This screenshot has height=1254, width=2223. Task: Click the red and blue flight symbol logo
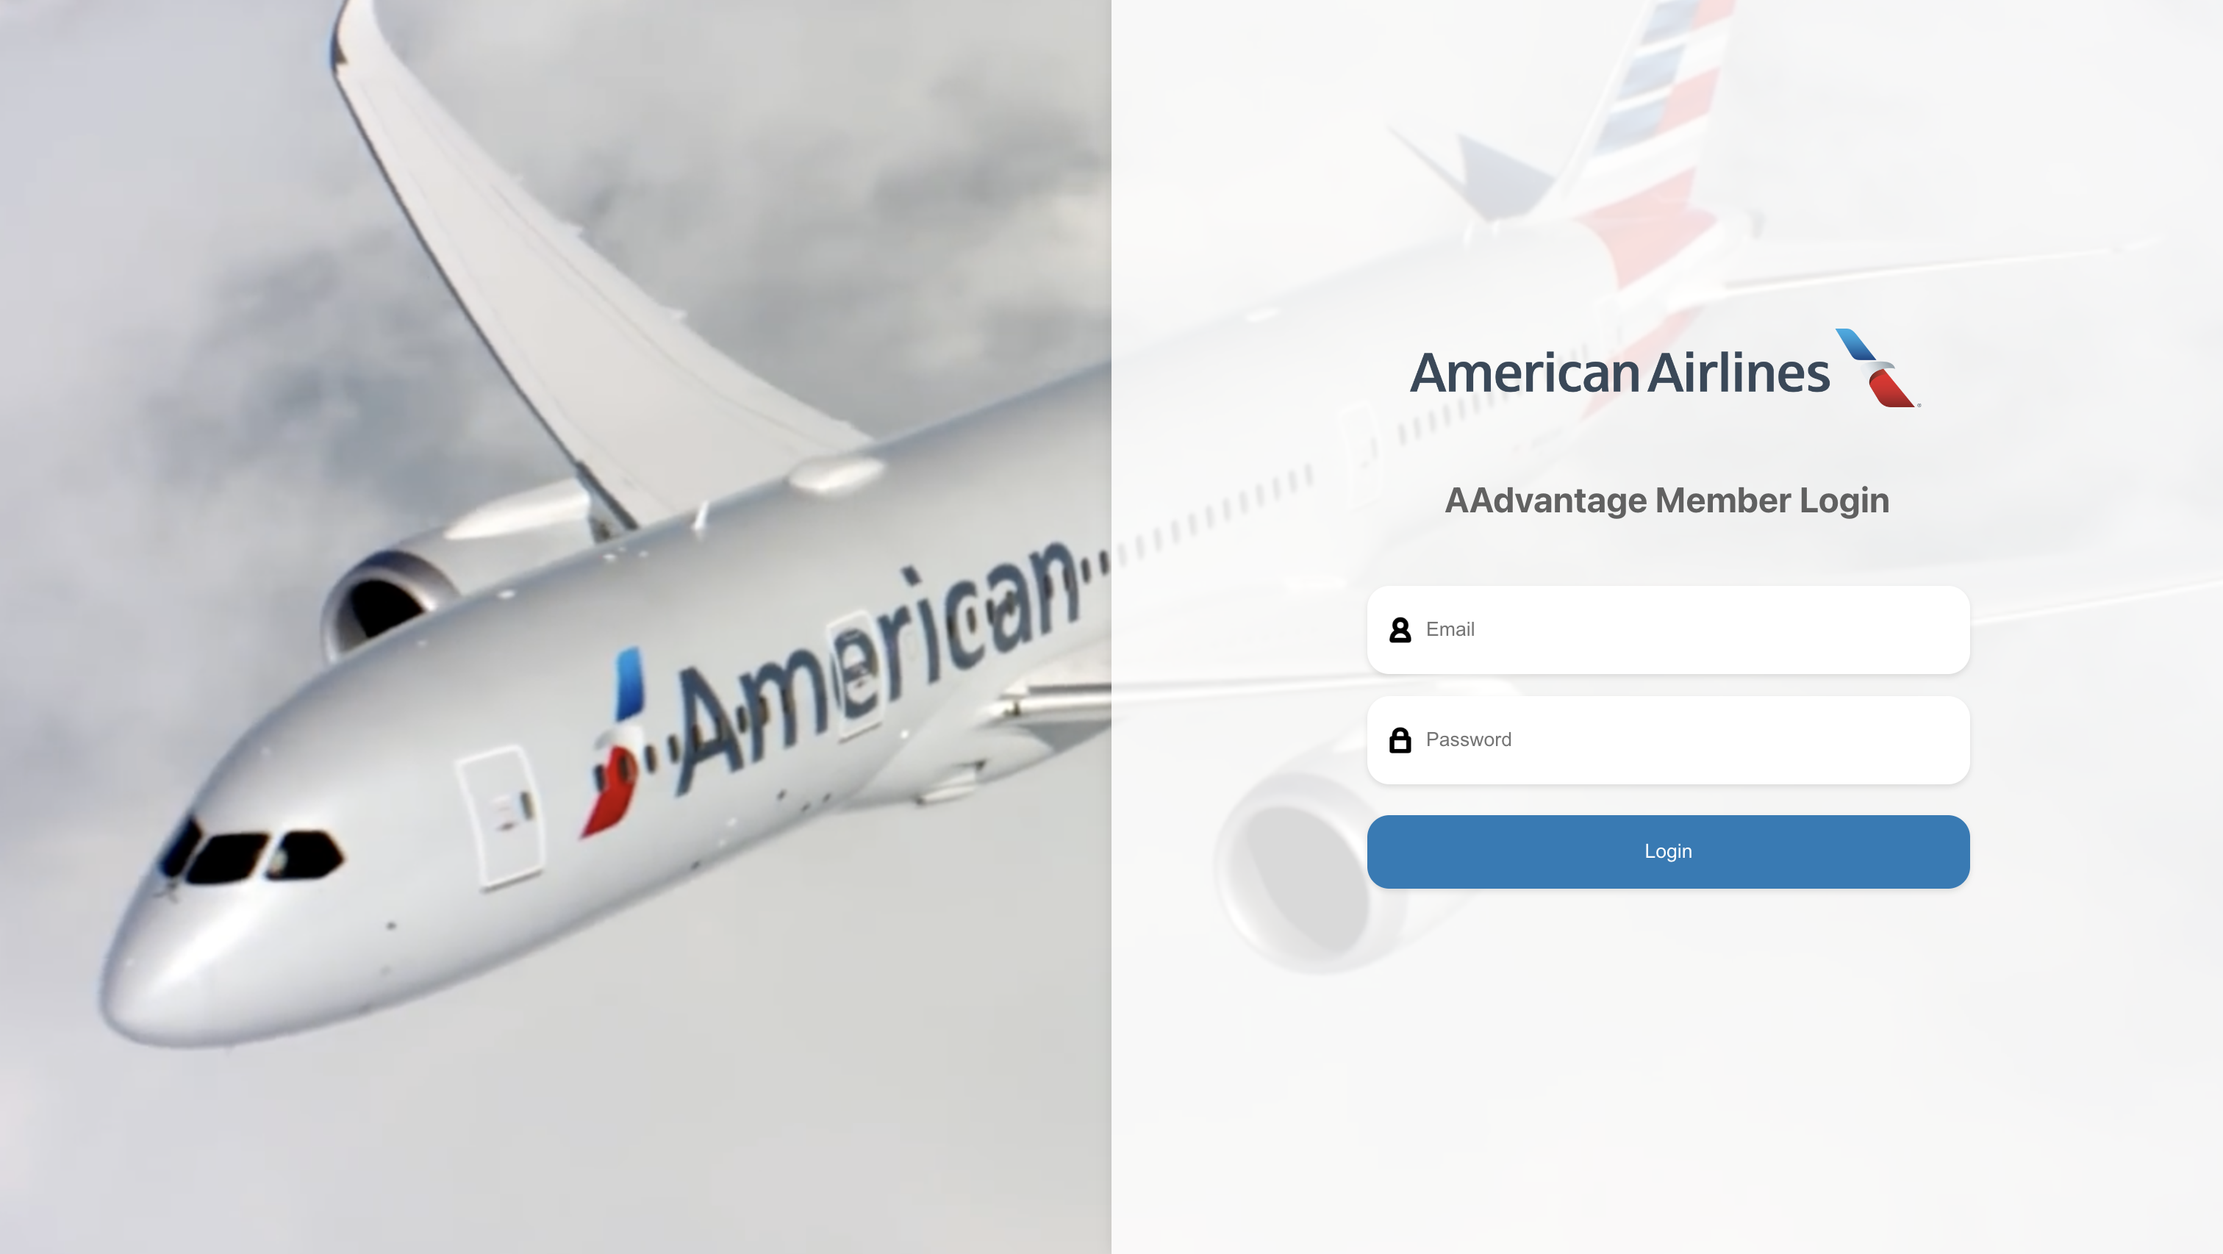coord(1877,368)
